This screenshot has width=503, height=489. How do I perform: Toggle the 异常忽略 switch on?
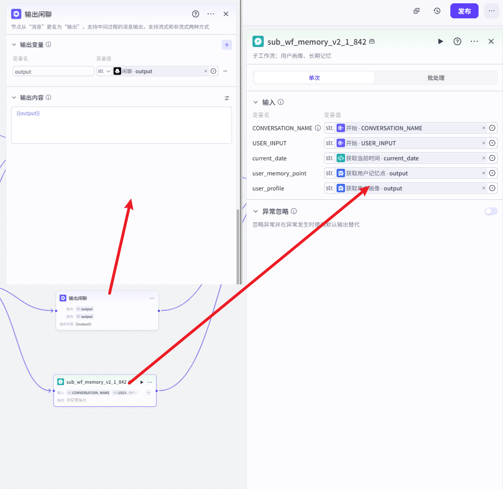click(491, 211)
